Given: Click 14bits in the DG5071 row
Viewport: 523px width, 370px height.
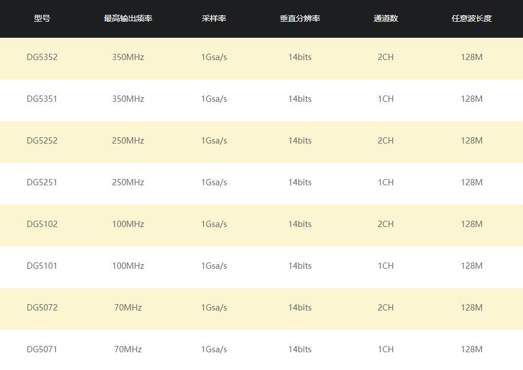Looking at the screenshot, I should (300, 349).
